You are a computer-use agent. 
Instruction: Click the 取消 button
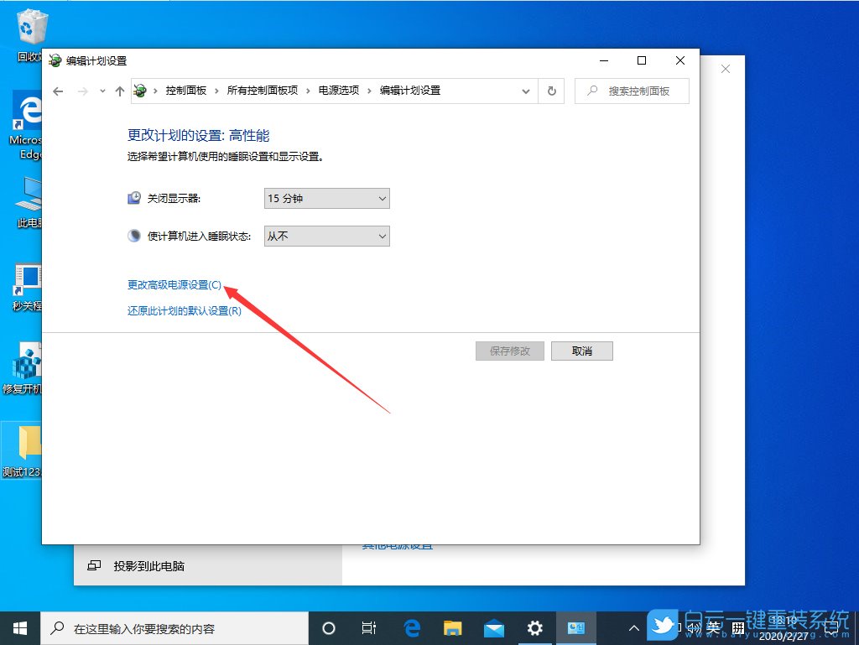coord(581,351)
